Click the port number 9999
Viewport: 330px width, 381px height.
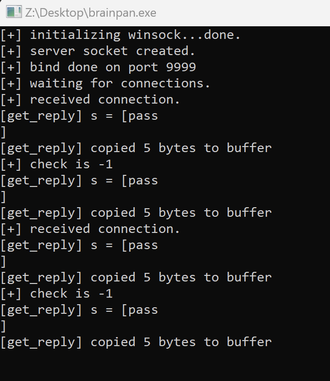click(181, 67)
